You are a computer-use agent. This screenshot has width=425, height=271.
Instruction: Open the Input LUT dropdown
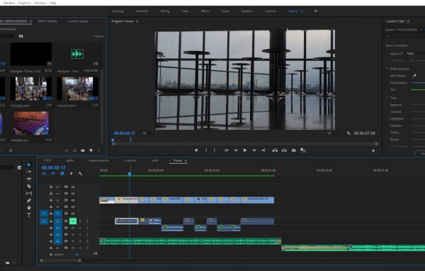[416, 53]
